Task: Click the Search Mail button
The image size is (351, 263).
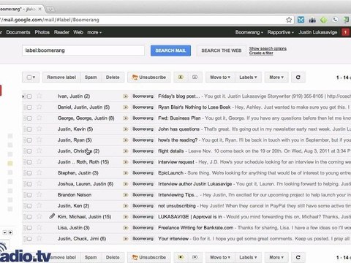Action: point(170,50)
